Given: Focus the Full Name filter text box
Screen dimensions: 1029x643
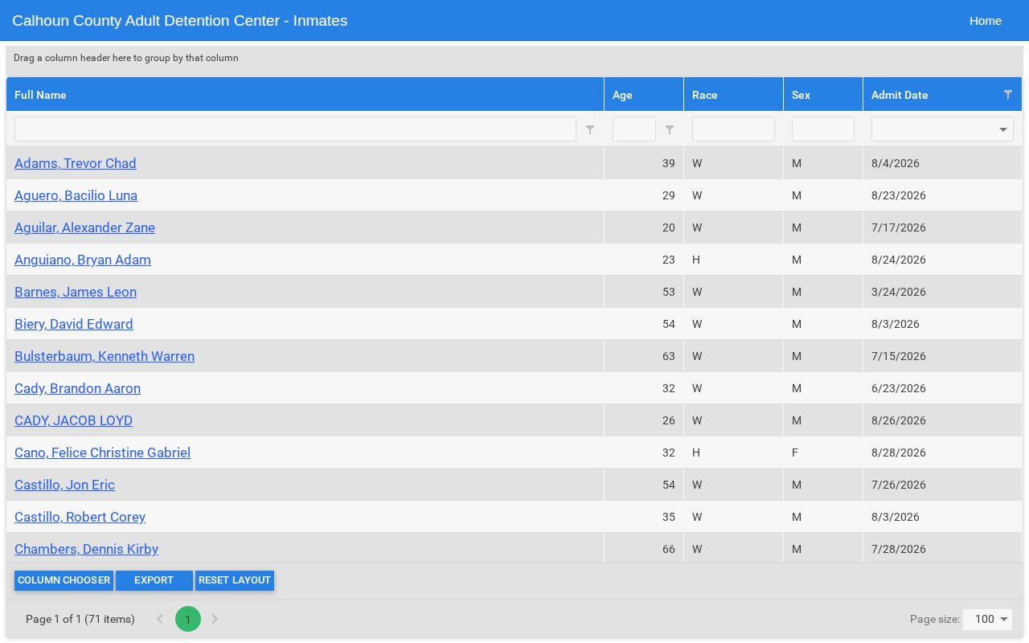Looking at the screenshot, I should coord(295,129).
